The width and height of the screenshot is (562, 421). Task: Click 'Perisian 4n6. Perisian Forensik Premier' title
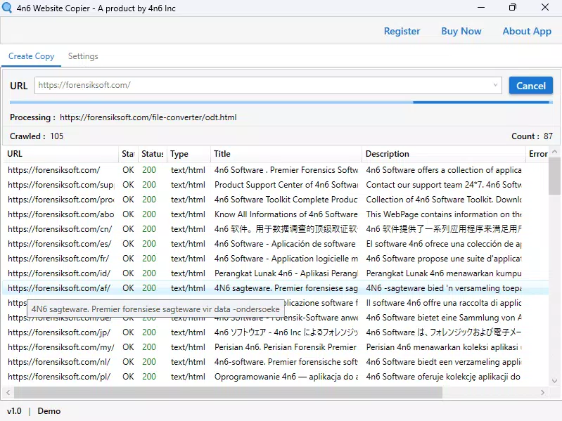pos(286,347)
